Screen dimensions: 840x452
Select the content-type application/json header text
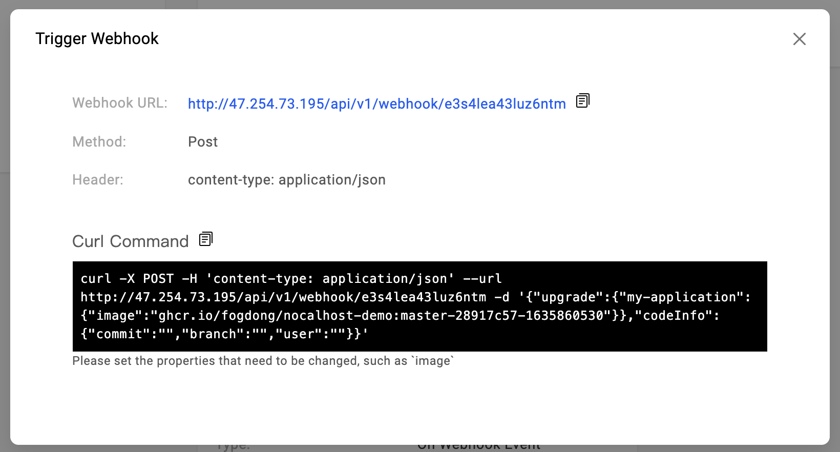pyautogui.click(x=286, y=180)
